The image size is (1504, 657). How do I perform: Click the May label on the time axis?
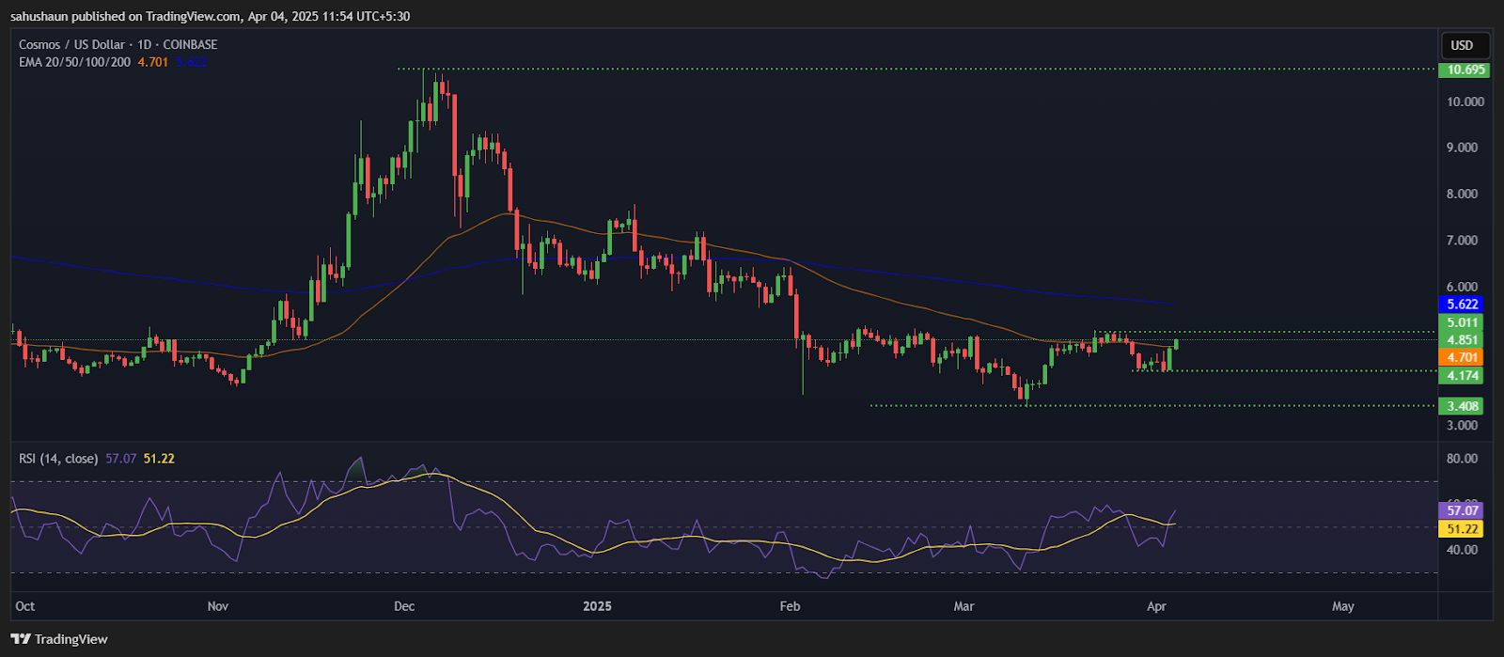[1343, 606]
